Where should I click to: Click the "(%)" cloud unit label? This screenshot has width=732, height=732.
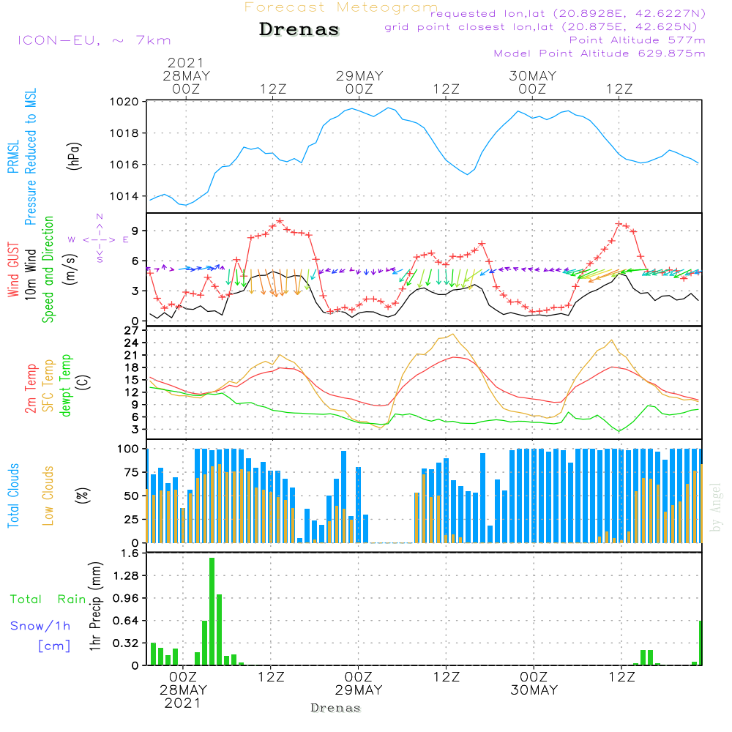[x=82, y=496]
